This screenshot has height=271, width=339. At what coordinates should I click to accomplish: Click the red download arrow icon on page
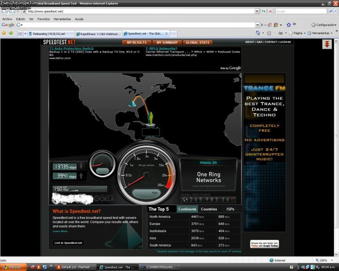(x=327, y=44)
